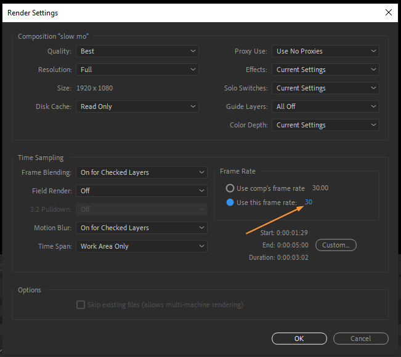Cancel the Render Settings dialog
The image size is (401, 357).
point(360,339)
